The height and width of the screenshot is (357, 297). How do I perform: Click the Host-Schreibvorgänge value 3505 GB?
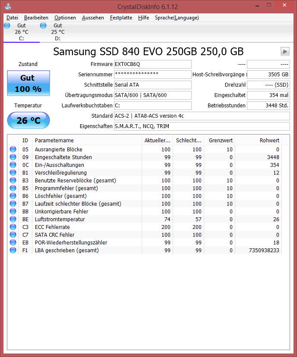click(x=268, y=75)
